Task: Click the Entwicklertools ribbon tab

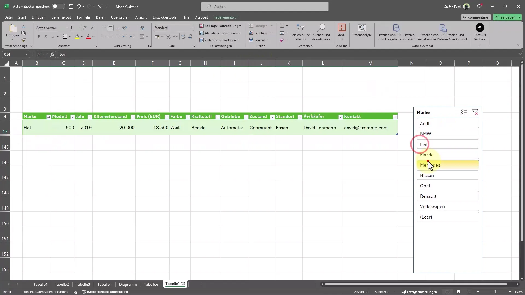Action: click(164, 17)
